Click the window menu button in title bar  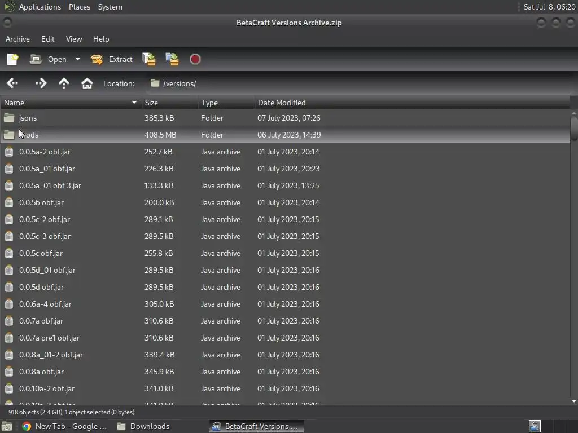(7, 23)
